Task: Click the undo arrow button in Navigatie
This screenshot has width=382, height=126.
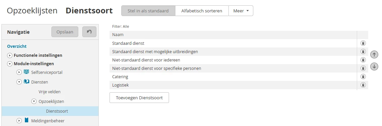Action: click(x=89, y=32)
